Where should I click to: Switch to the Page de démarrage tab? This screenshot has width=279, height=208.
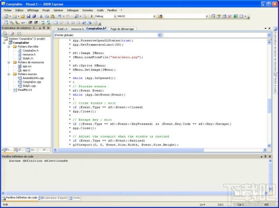(122, 29)
